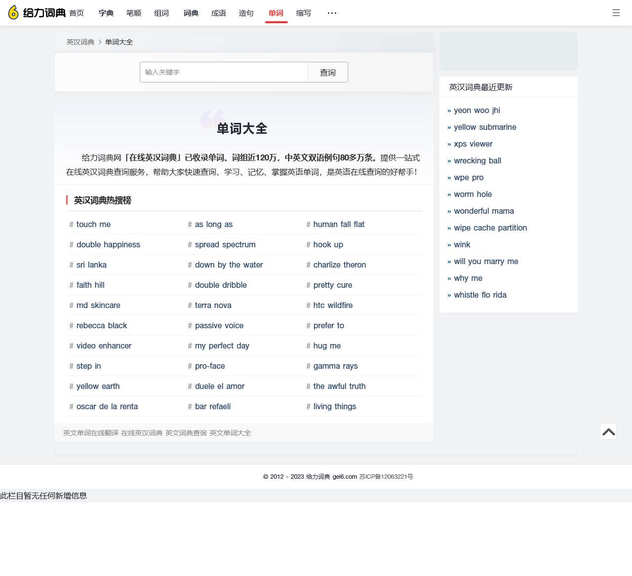Open 'oscar de la renta' entry
Viewport: 632px width, 576px height.
107,407
